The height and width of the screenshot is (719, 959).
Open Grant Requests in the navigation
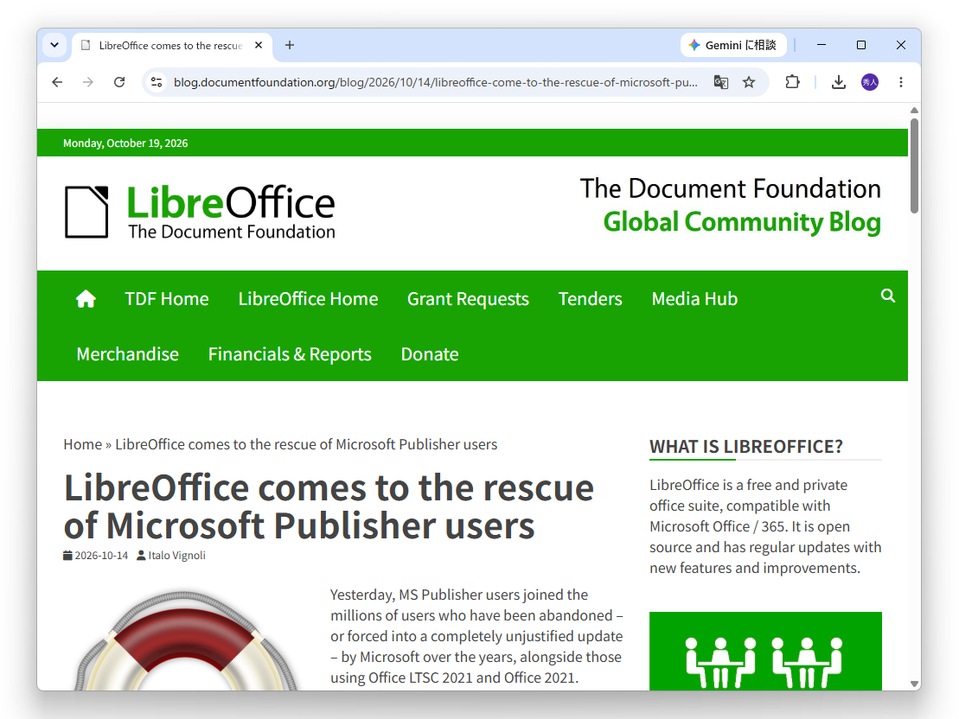[x=468, y=299]
